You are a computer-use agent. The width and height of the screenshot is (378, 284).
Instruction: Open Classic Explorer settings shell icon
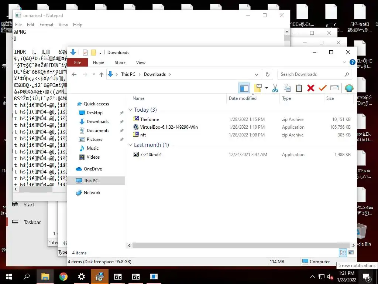coord(349,88)
